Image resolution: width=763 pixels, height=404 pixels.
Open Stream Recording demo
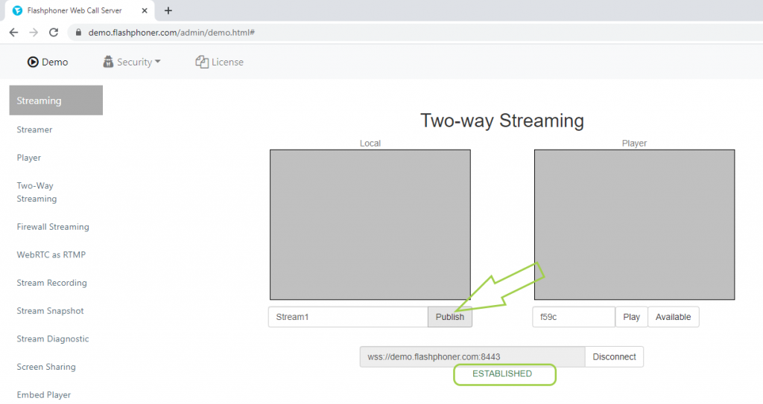click(51, 283)
